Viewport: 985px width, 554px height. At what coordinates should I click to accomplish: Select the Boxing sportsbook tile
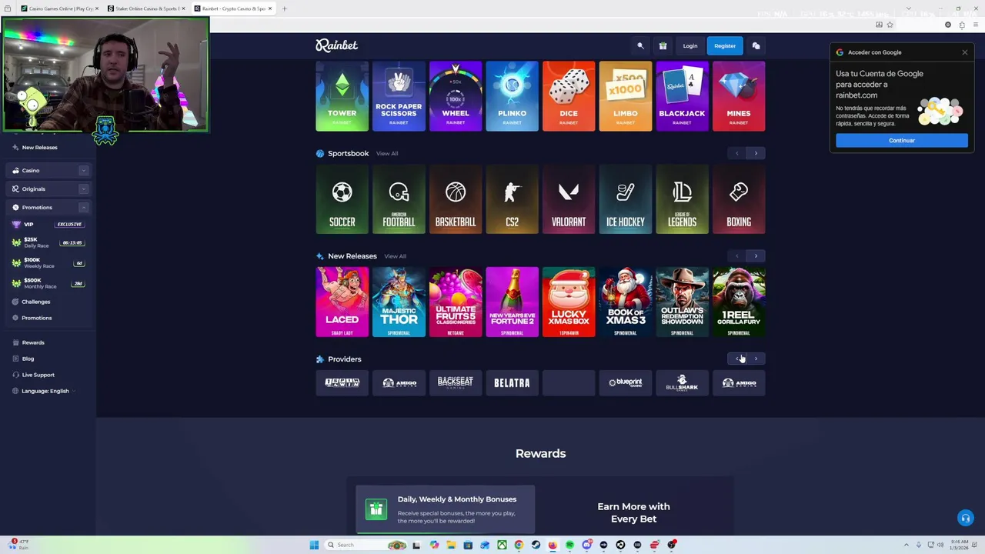click(739, 199)
